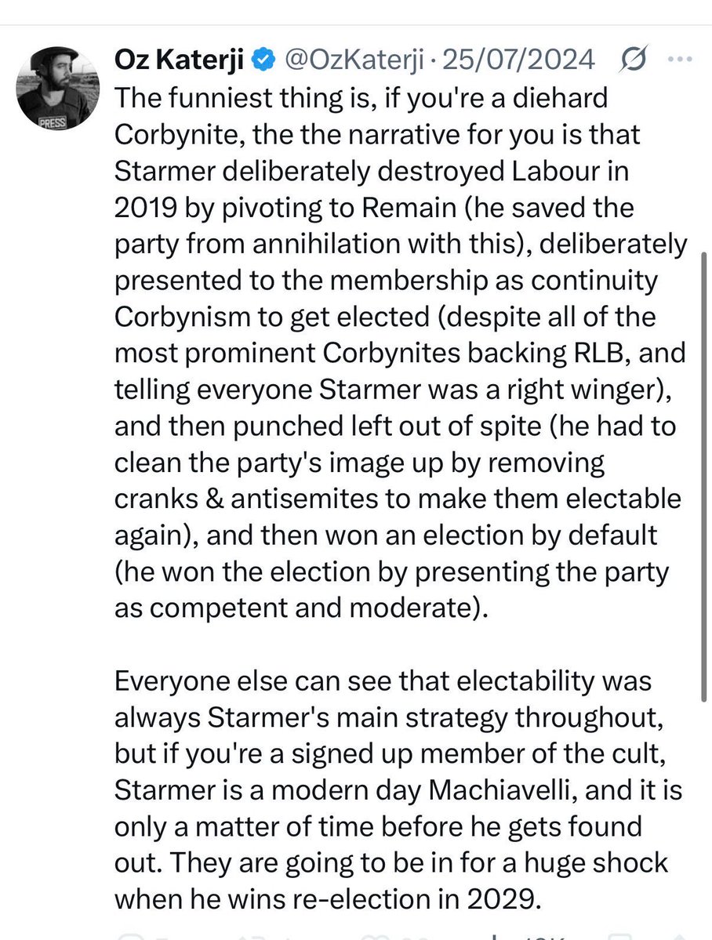Viewport: 712px width, 940px height.
Task: Open Oz Katerji's profile picture
Action: click(57, 88)
